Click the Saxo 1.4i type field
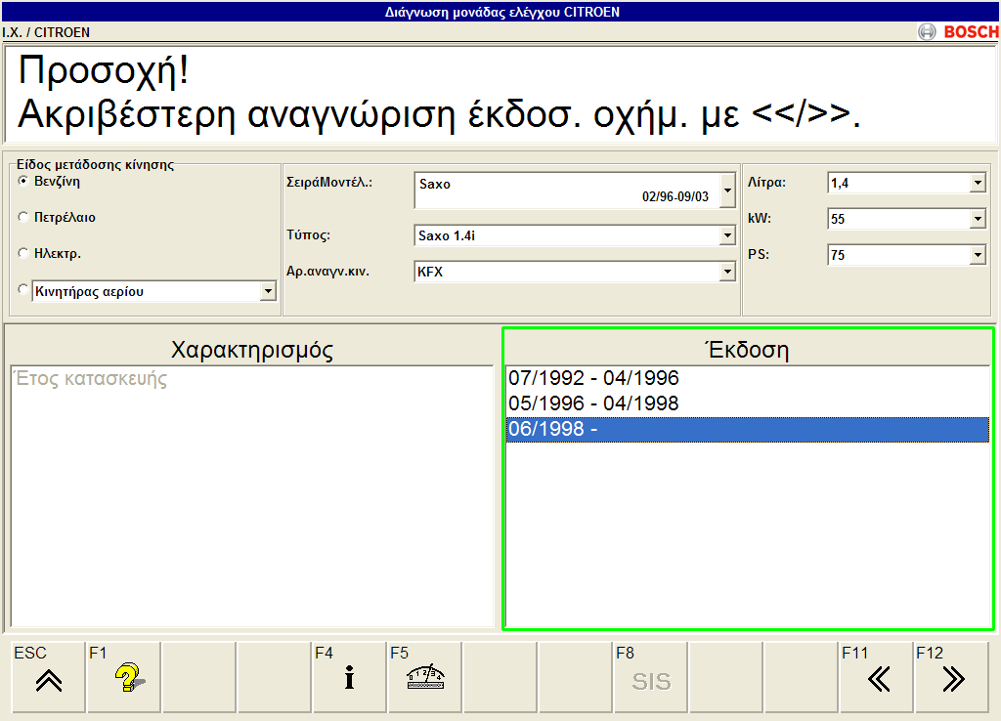 [x=568, y=235]
